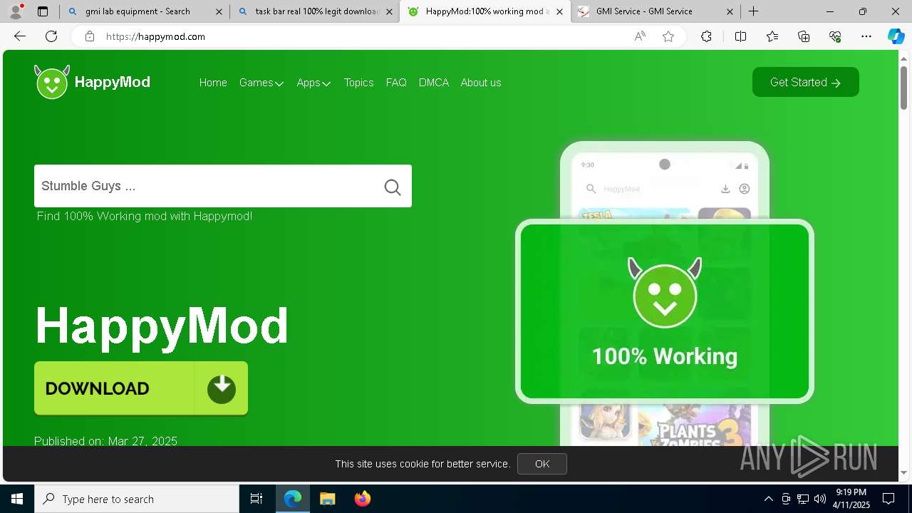
Task: Click the search magnifier in the Stumble Guys box
Action: 393,187
